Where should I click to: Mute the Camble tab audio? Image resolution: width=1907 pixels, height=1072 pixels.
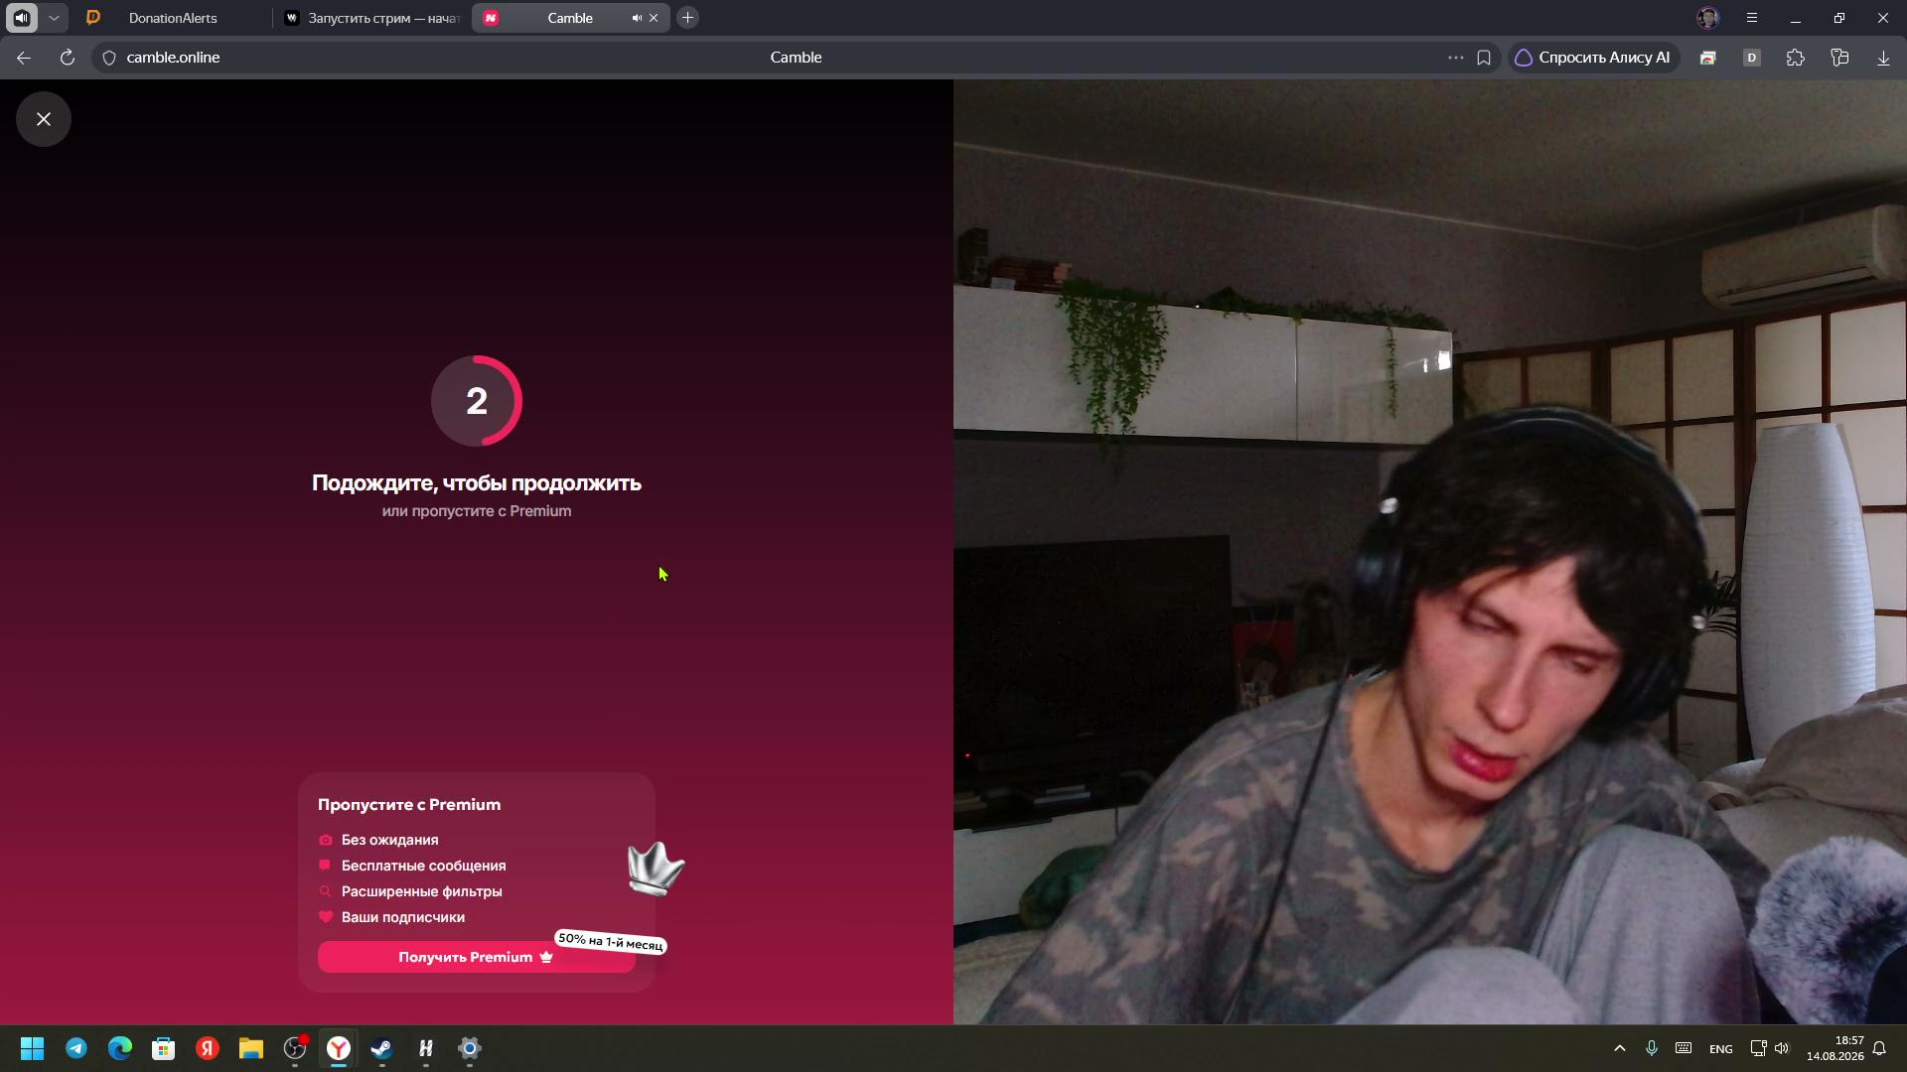click(637, 18)
